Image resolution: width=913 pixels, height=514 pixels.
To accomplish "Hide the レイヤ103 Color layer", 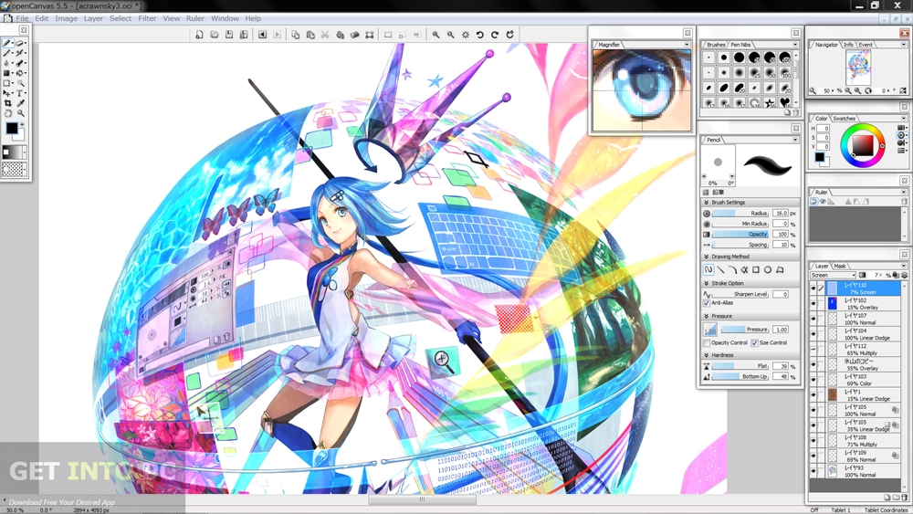I will (813, 380).
